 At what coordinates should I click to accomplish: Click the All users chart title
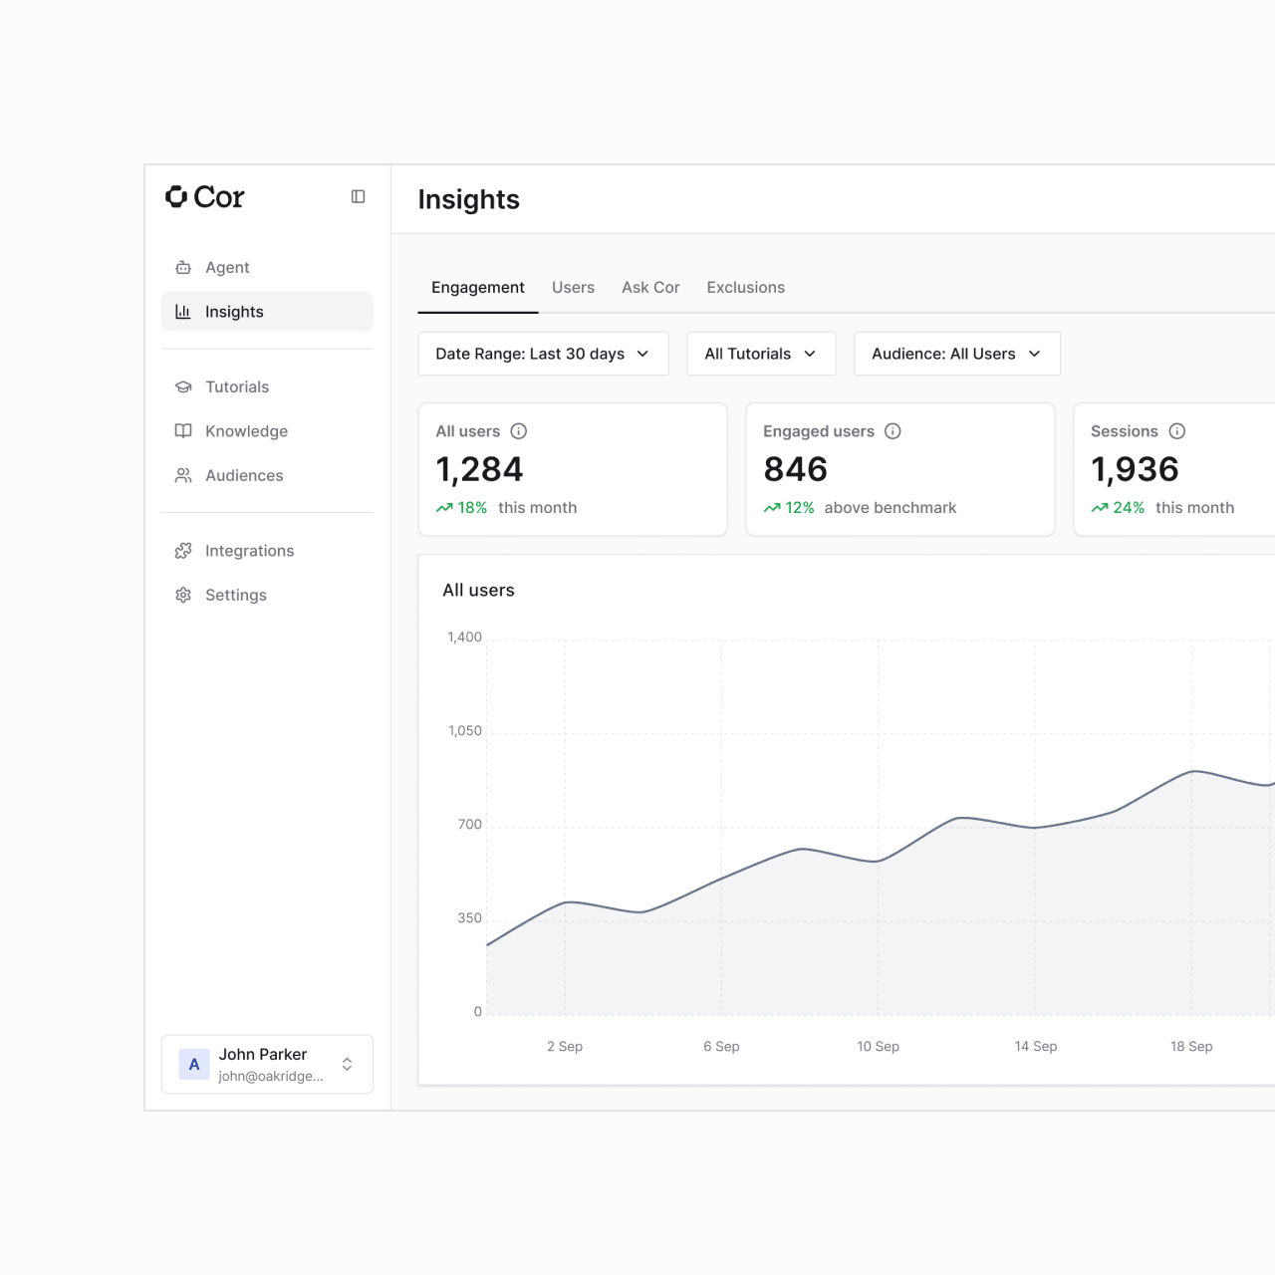point(479,591)
